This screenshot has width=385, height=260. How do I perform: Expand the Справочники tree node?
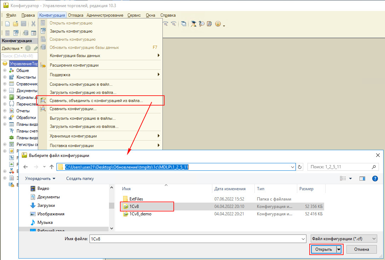pos(5,84)
